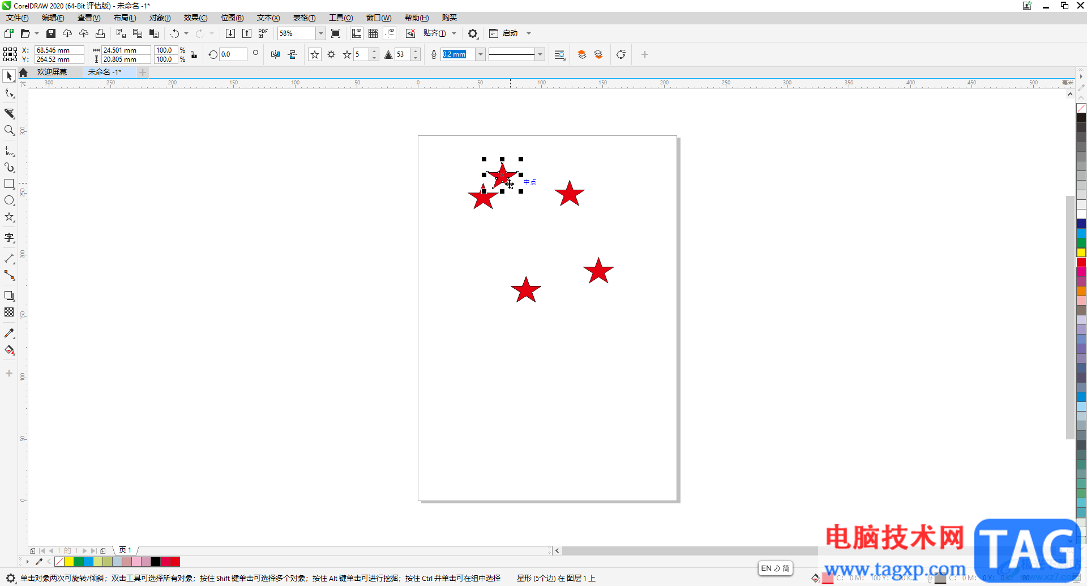The image size is (1087, 586).
Task: Click To Back of Layer icon
Action: [x=598, y=54]
